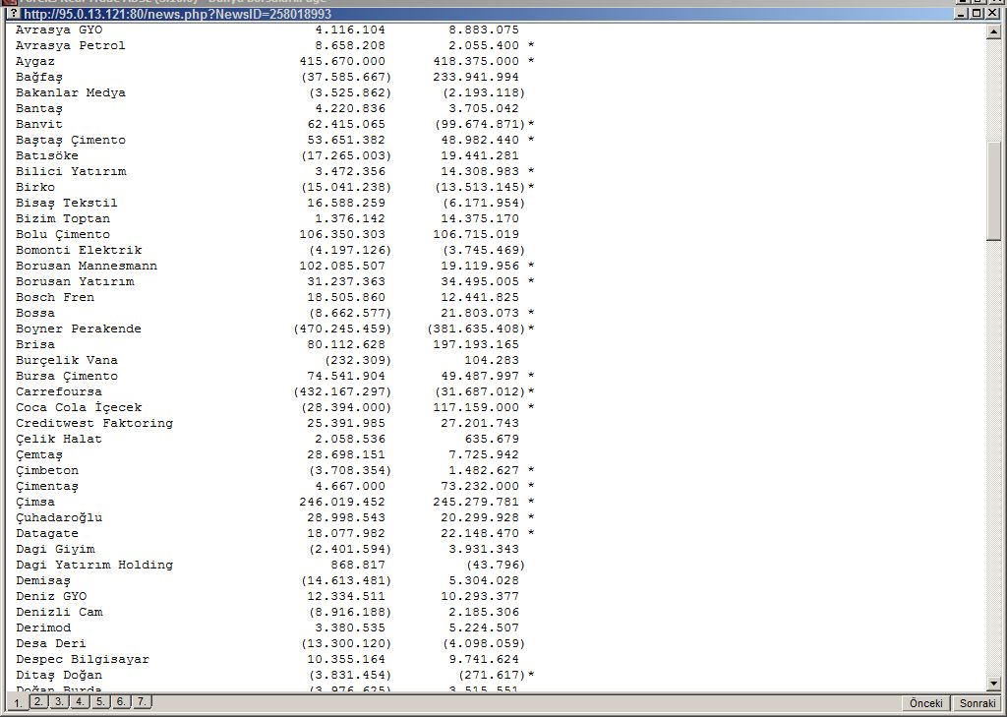Image resolution: width=1007 pixels, height=717 pixels.
Task: Select the Dagi Giyim row name
Action: (55, 550)
